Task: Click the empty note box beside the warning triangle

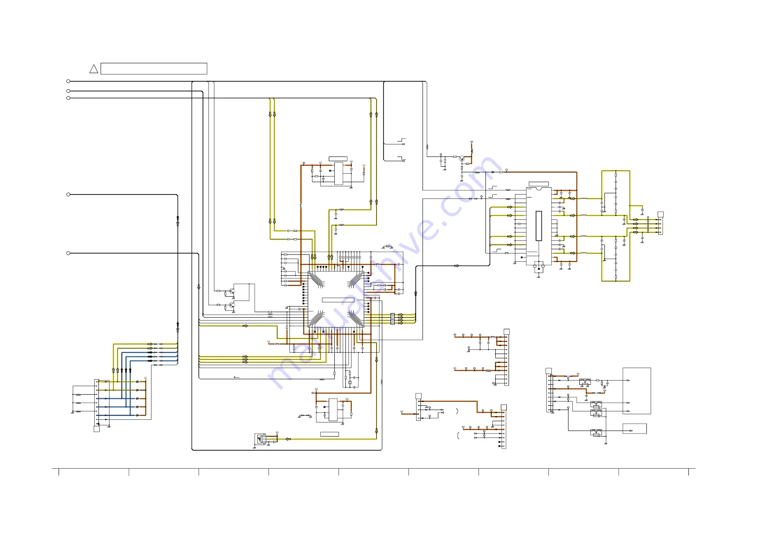Action: [154, 68]
